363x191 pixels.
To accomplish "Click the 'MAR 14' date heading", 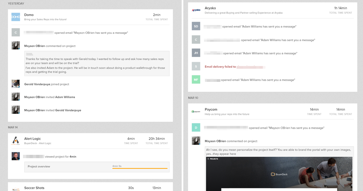I will tap(13, 127).
